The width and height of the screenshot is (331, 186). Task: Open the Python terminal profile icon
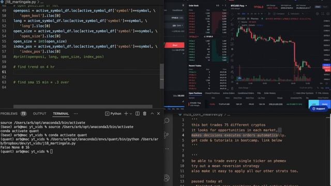[107, 114]
